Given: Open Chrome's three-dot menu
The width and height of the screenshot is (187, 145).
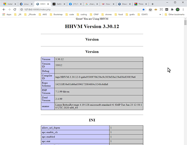Looking at the screenshot, I should click(183, 10).
